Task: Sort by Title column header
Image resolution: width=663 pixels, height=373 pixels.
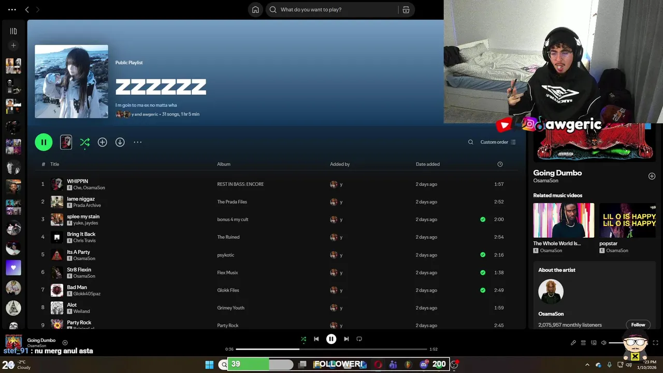Action: pos(54,164)
